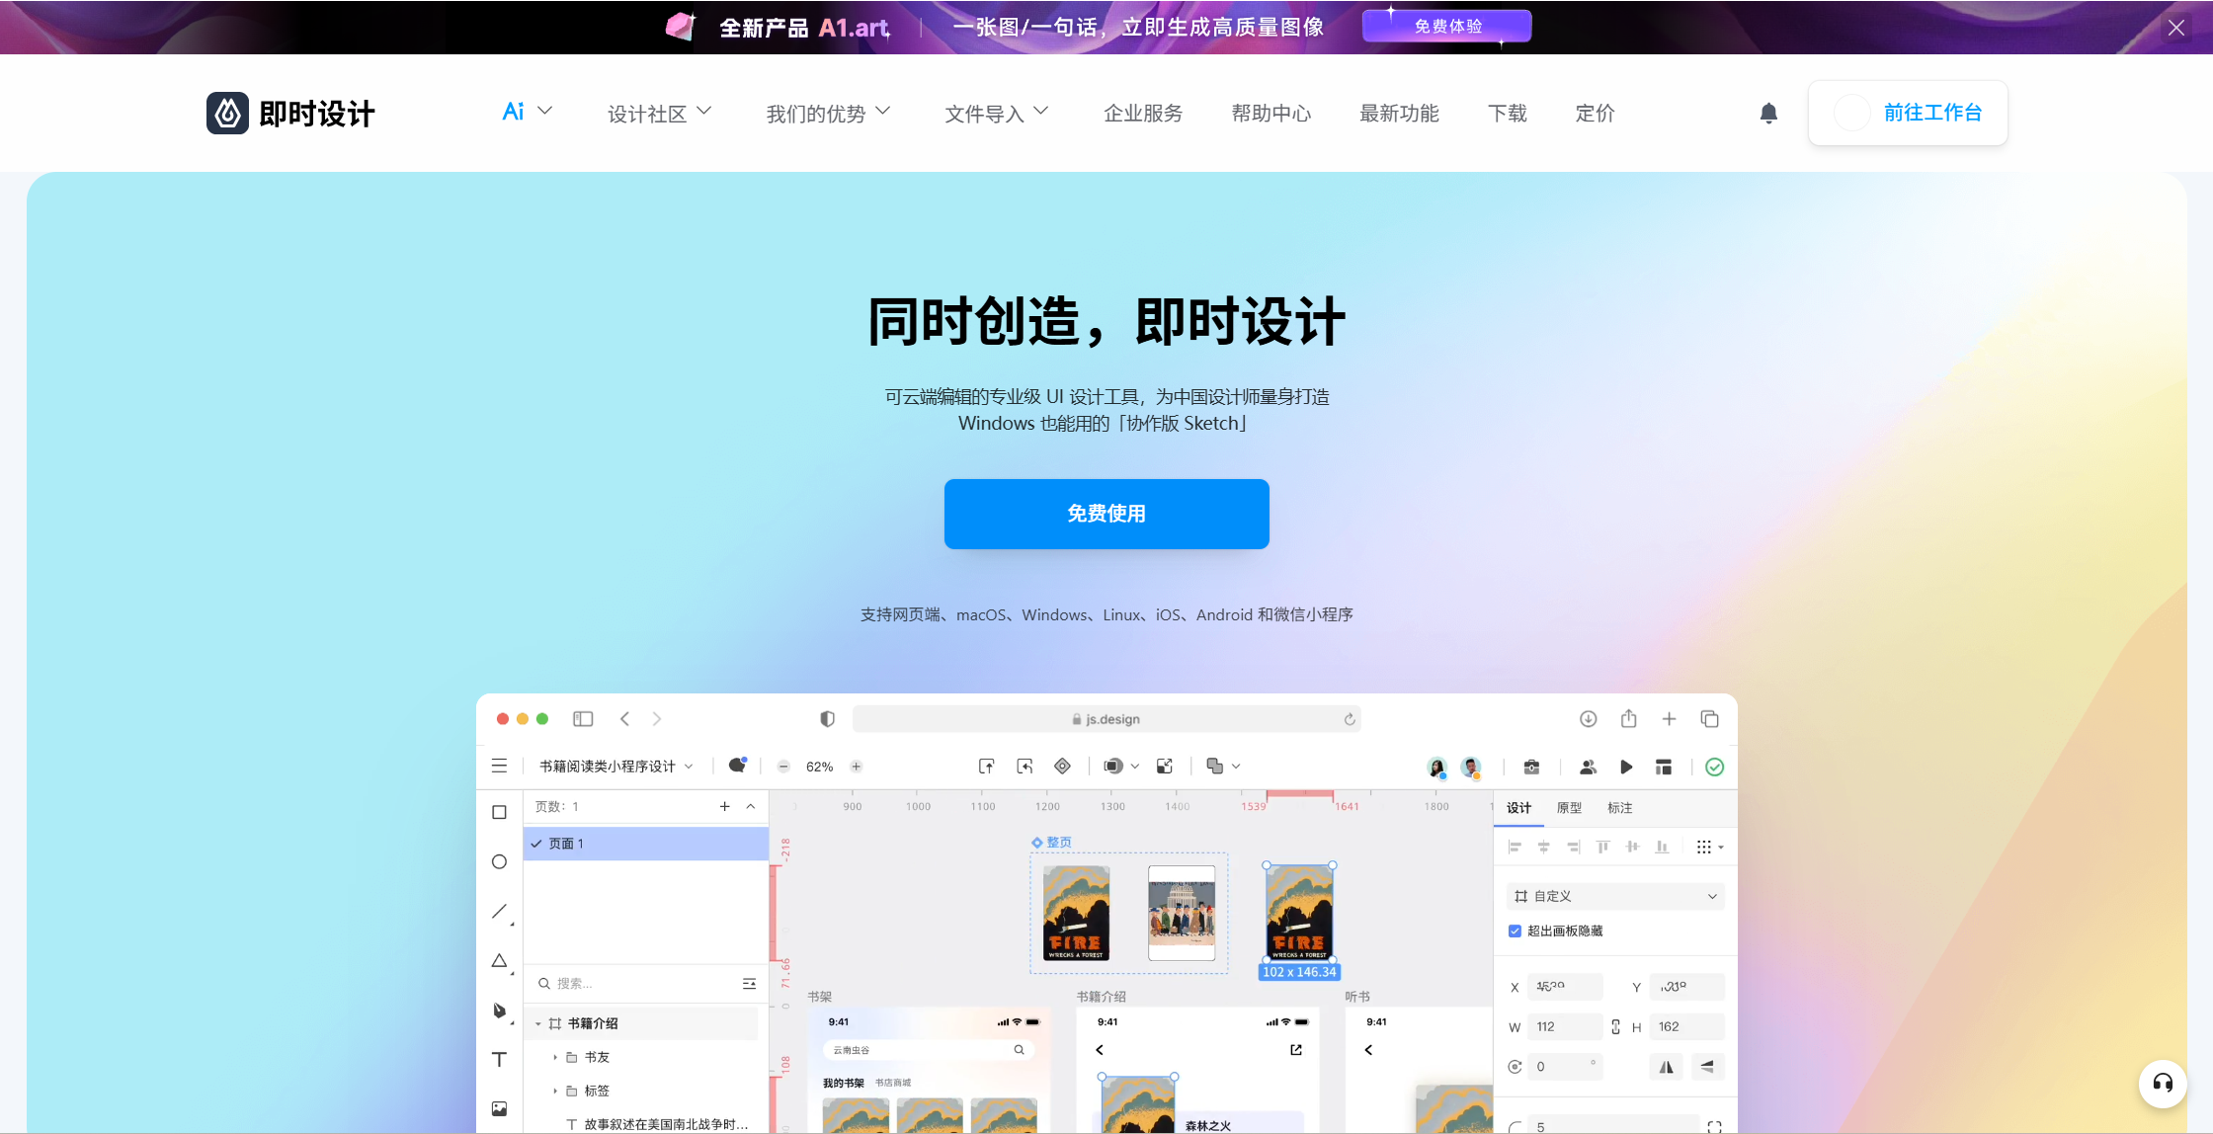This screenshot has height=1134, width=2213.
Task: Play the prototype preview
Action: coord(1626,768)
